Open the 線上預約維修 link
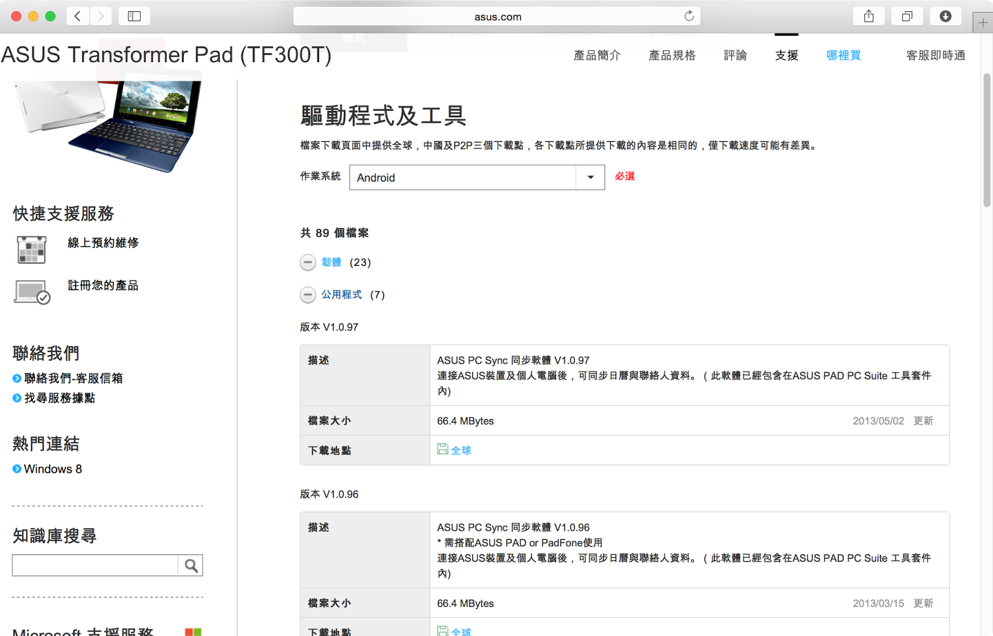This screenshot has width=993, height=636. 103,242
